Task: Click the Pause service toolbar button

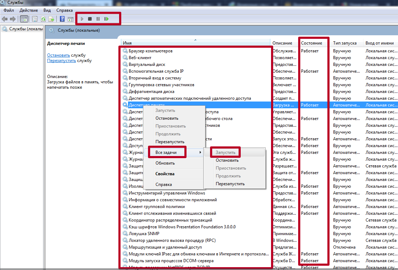Action: 98,19
